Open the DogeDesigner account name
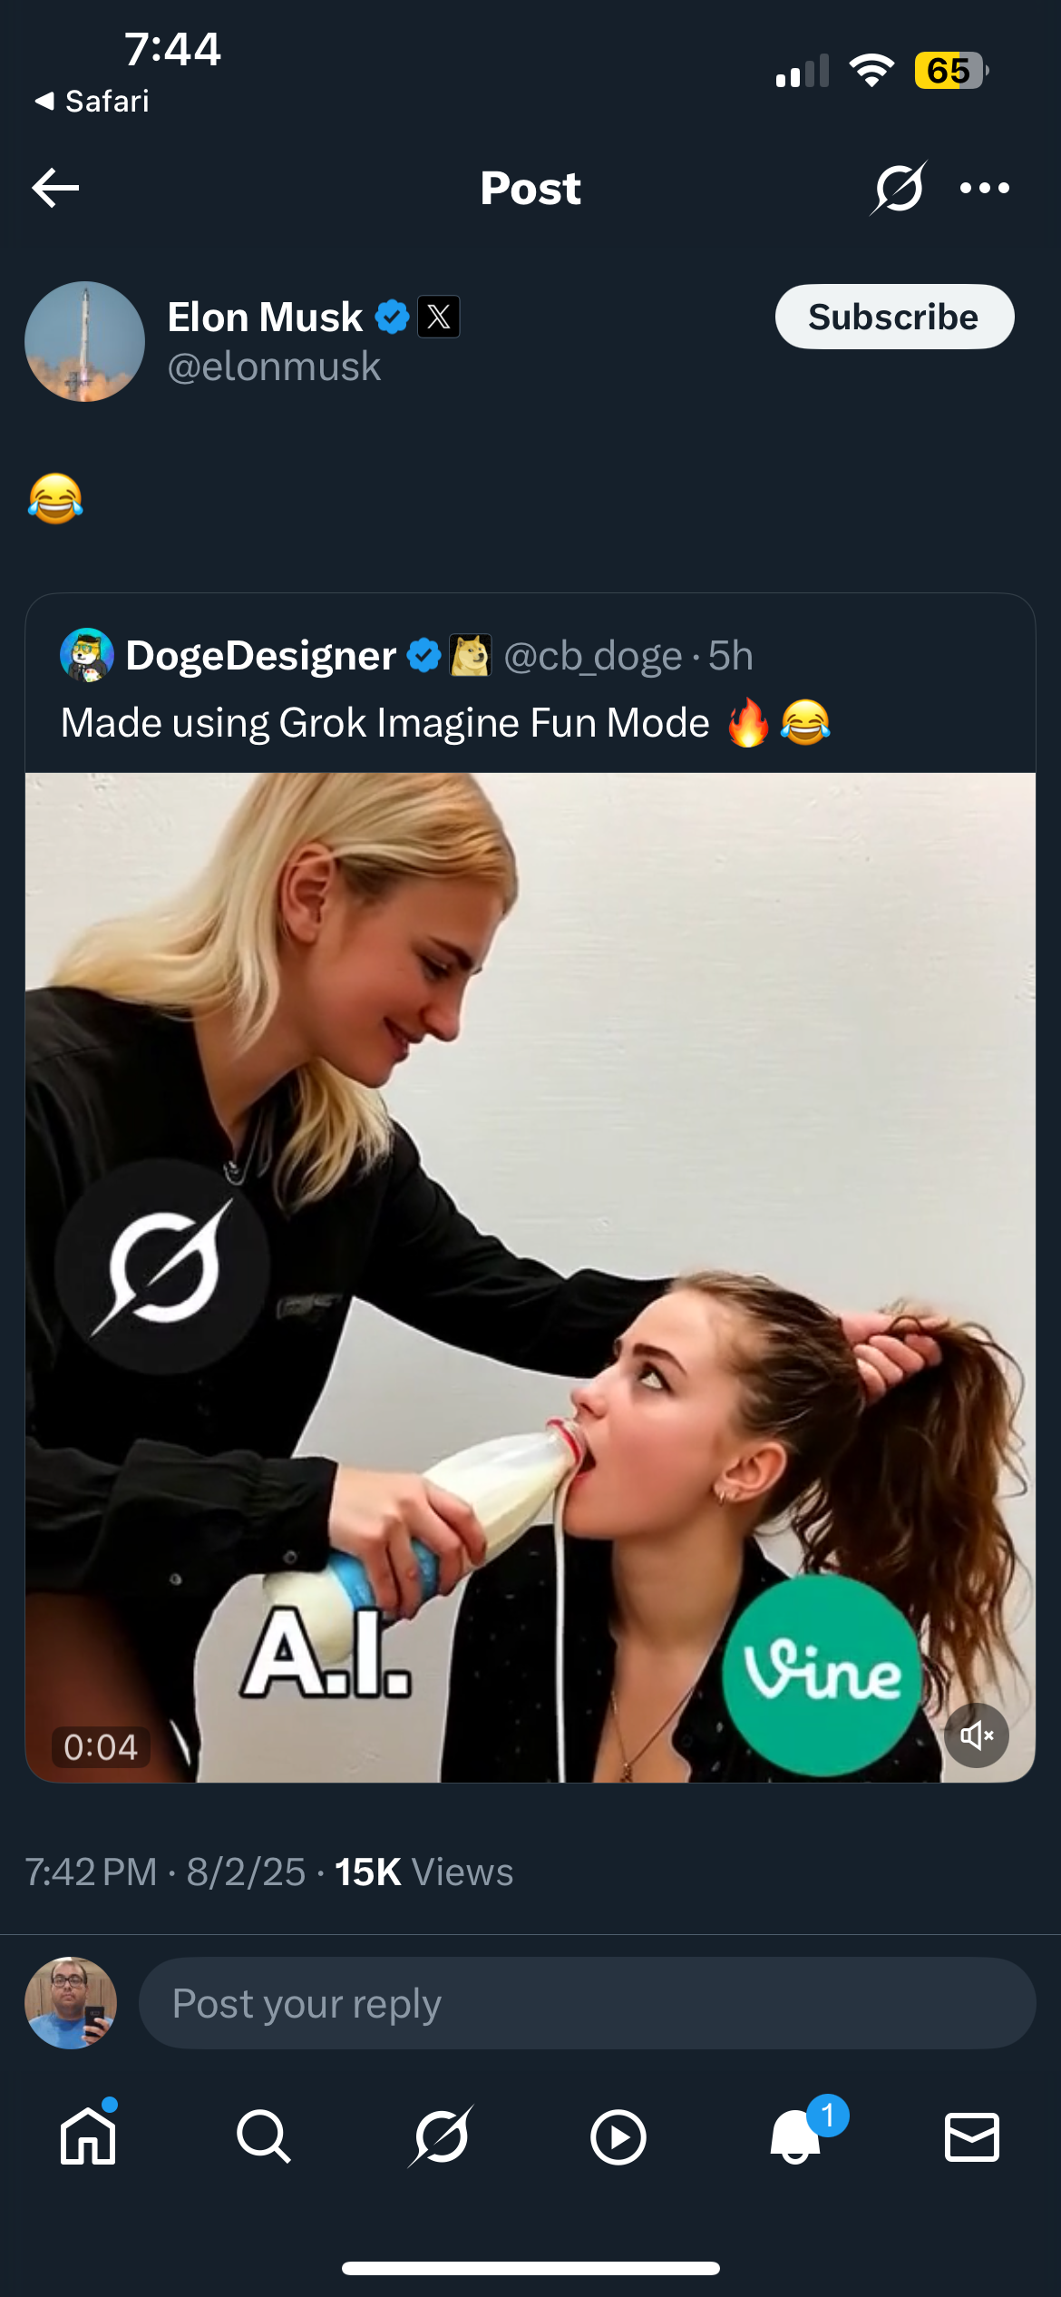Image resolution: width=1061 pixels, height=2297 pixels. click(260, 655)
